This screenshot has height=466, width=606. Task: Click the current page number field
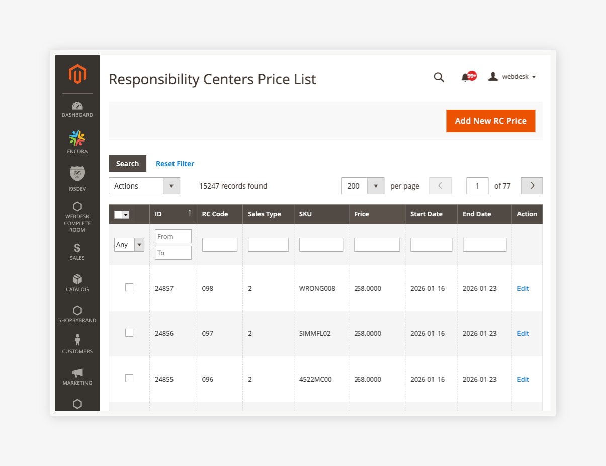tap(477, 185)
